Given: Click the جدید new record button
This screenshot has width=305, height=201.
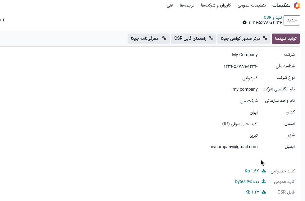Looking at the screenshot, I should [291, 20].
